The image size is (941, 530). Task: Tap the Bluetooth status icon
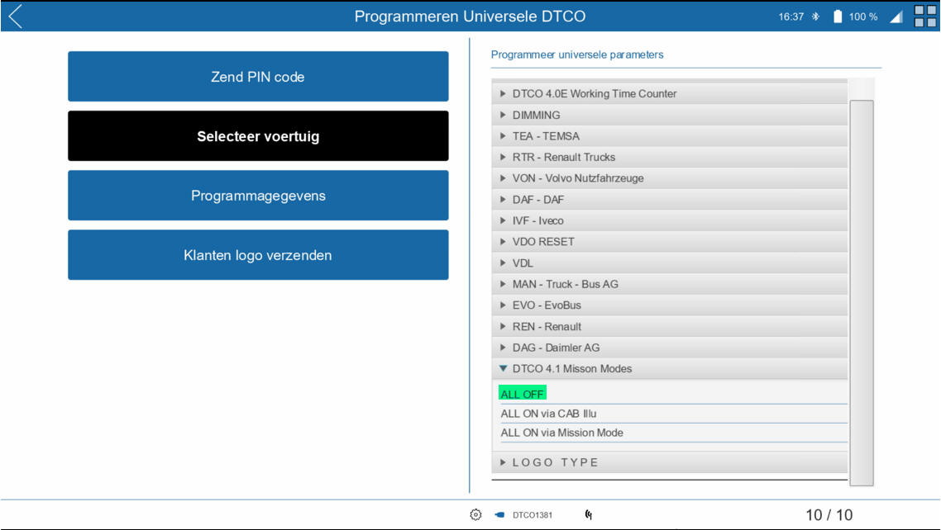815,17
